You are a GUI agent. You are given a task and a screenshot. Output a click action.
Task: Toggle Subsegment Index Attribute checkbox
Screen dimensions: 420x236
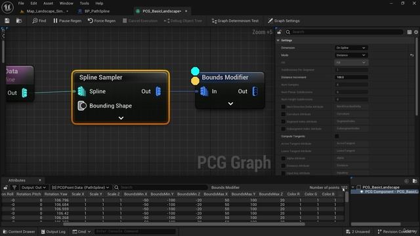283,128
